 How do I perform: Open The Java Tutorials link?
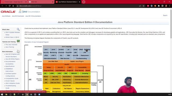pos(11,45)
